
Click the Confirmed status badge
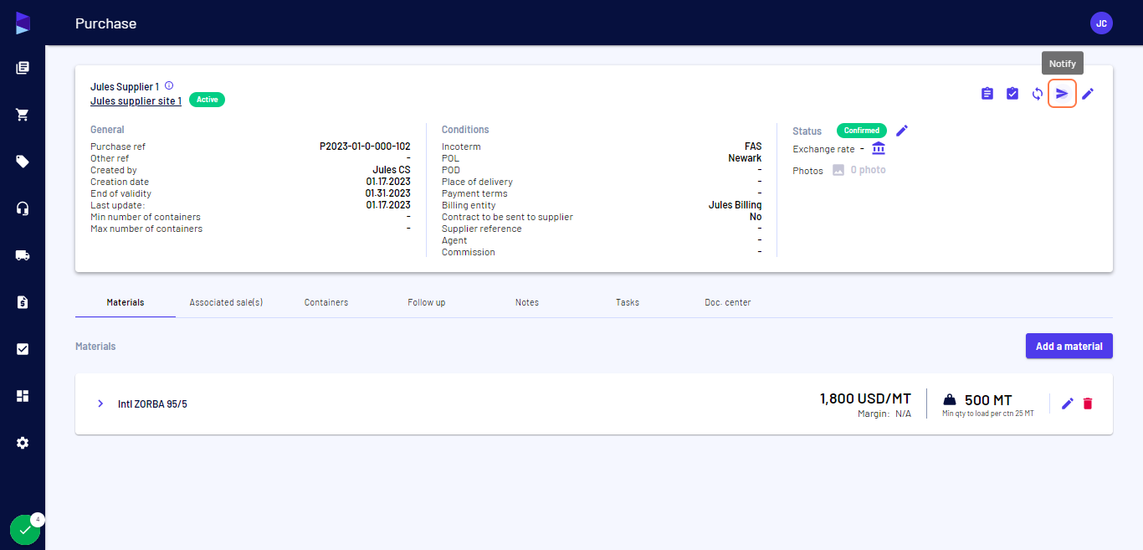coord(862,131)
